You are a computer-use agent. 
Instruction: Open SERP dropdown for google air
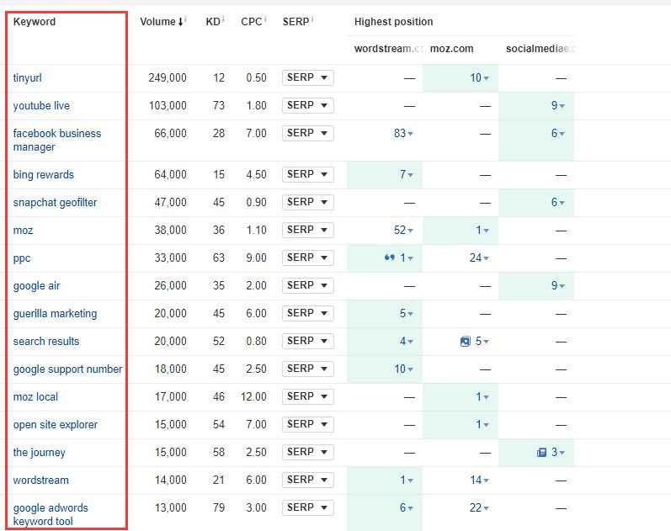tap(307, 285)
